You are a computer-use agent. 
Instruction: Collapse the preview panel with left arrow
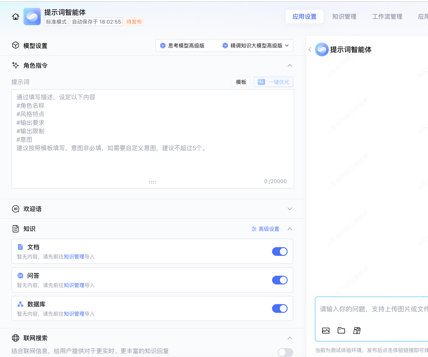310,50
